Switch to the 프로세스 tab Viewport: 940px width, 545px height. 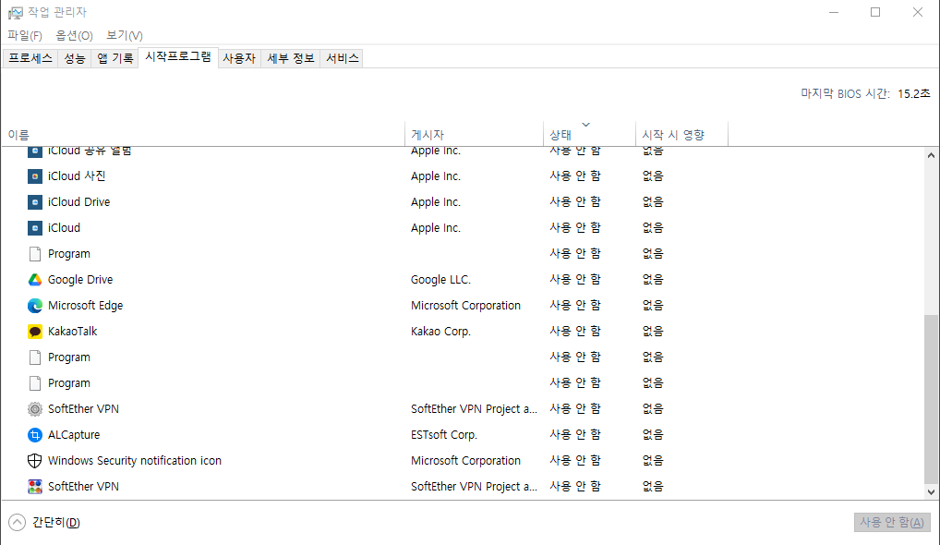(x=30, y=58)
